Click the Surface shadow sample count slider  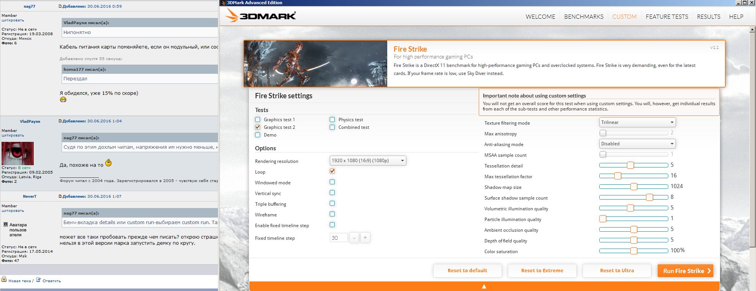tap(633, 197)
